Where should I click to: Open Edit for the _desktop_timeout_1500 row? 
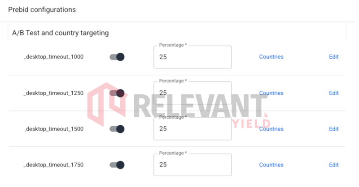[333, 129]
